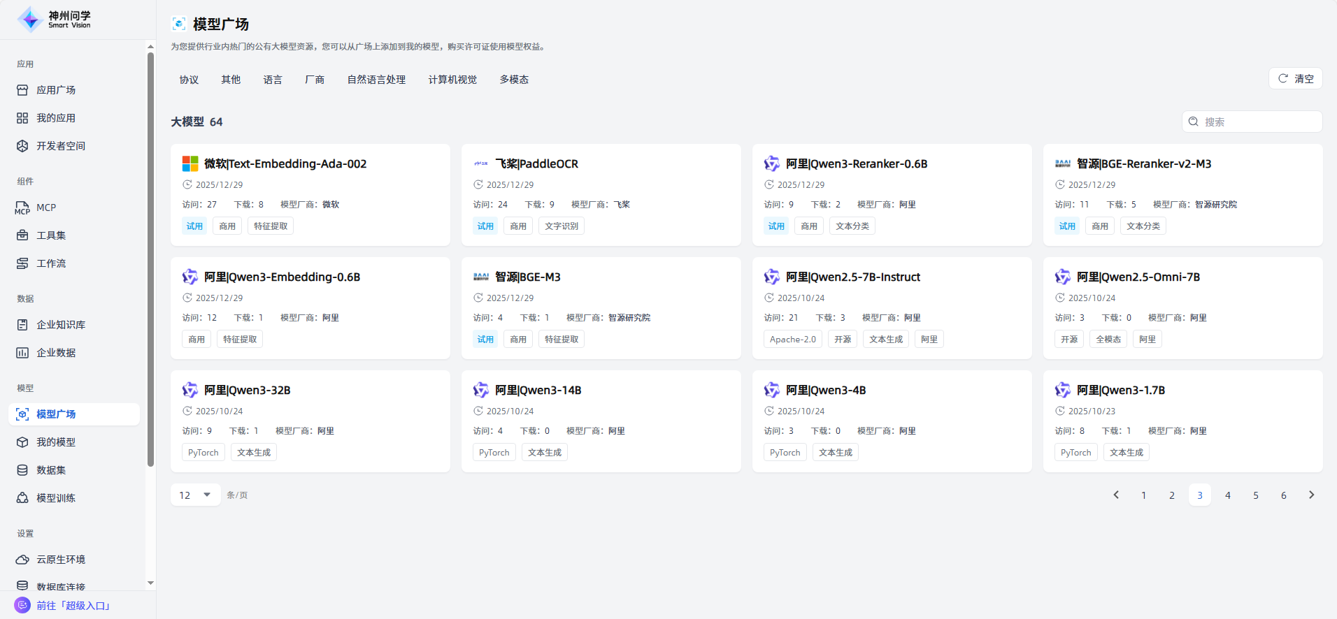Open 模型训练 via its sidebar icon
This screenshot has width=1337, height=619.
point(22,498)
